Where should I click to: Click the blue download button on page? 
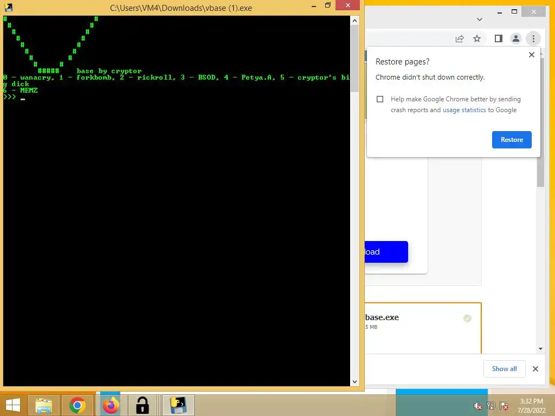(386, 252)
